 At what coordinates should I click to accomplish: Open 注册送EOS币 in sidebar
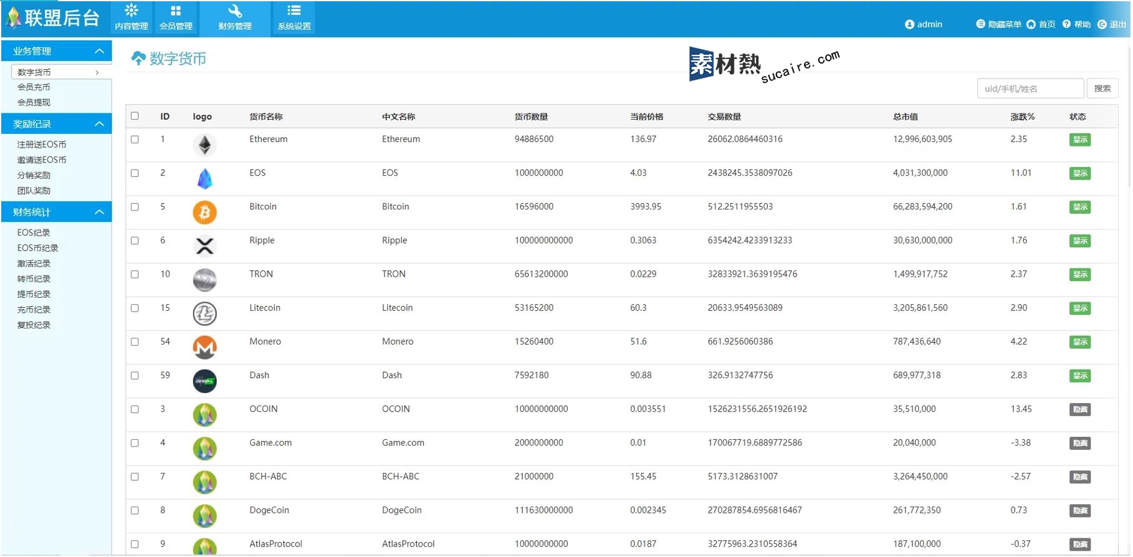click(x=42, y=145)
